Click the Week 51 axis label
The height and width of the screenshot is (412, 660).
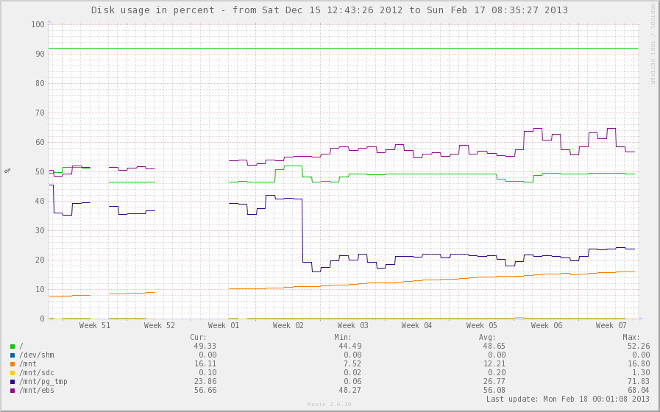[x=95, y=325]
